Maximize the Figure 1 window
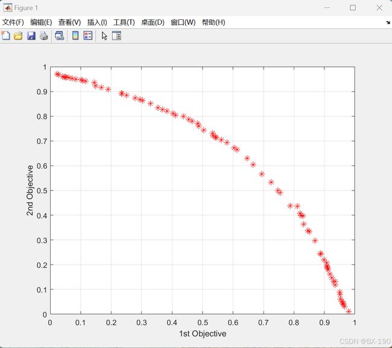Image resolution: width=392 pixels, height=348 pixels. point(353,8)
